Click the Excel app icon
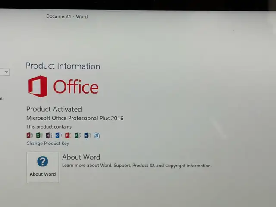Image resolution: width=276 pixels, height=207 pixels. pyautogui.click(x=39, y=135)
